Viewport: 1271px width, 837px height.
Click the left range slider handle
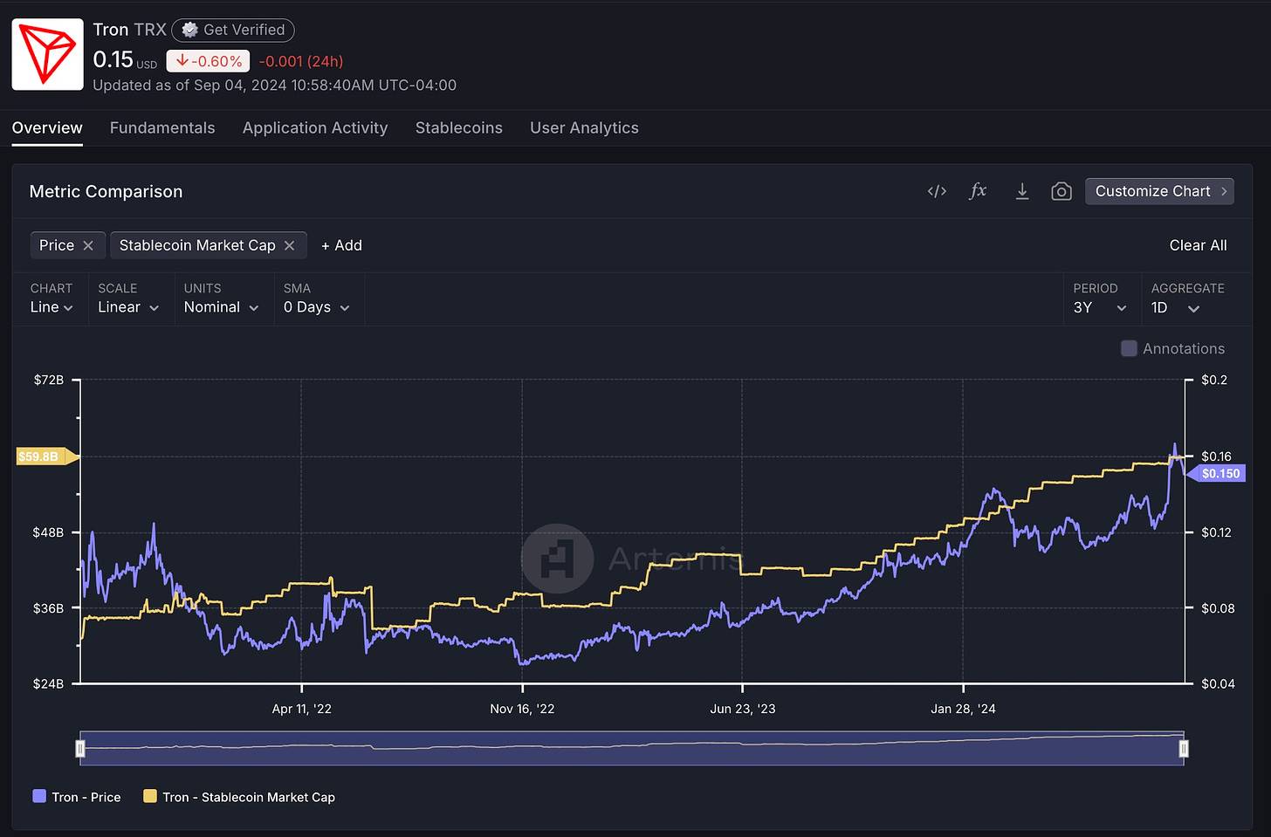[x=80, y=748]
